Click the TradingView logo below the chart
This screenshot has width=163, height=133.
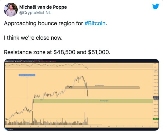(x=10, y=129)
